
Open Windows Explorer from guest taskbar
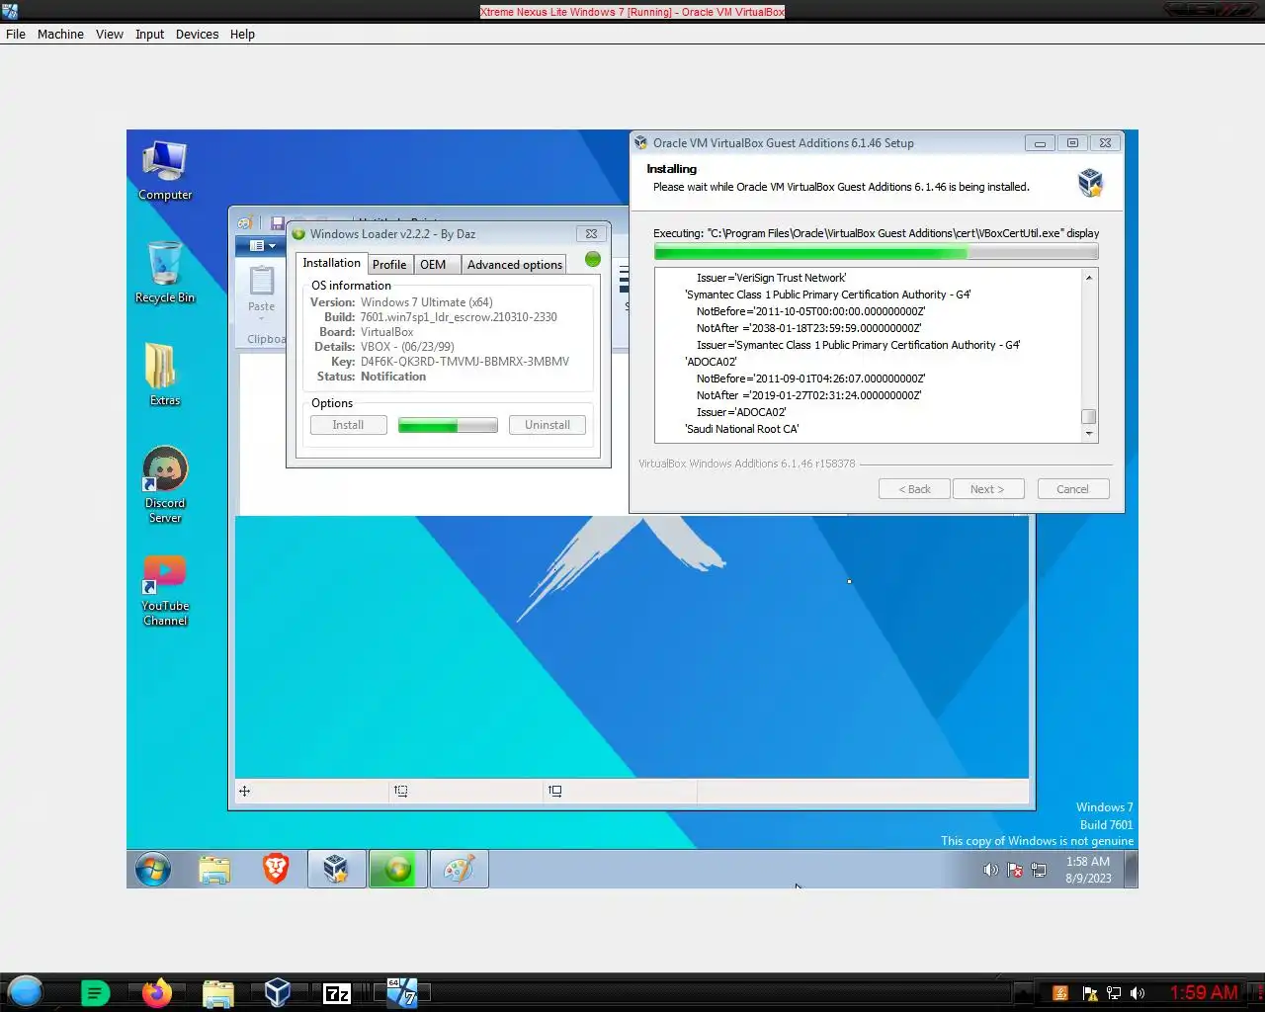click(214, 870)
